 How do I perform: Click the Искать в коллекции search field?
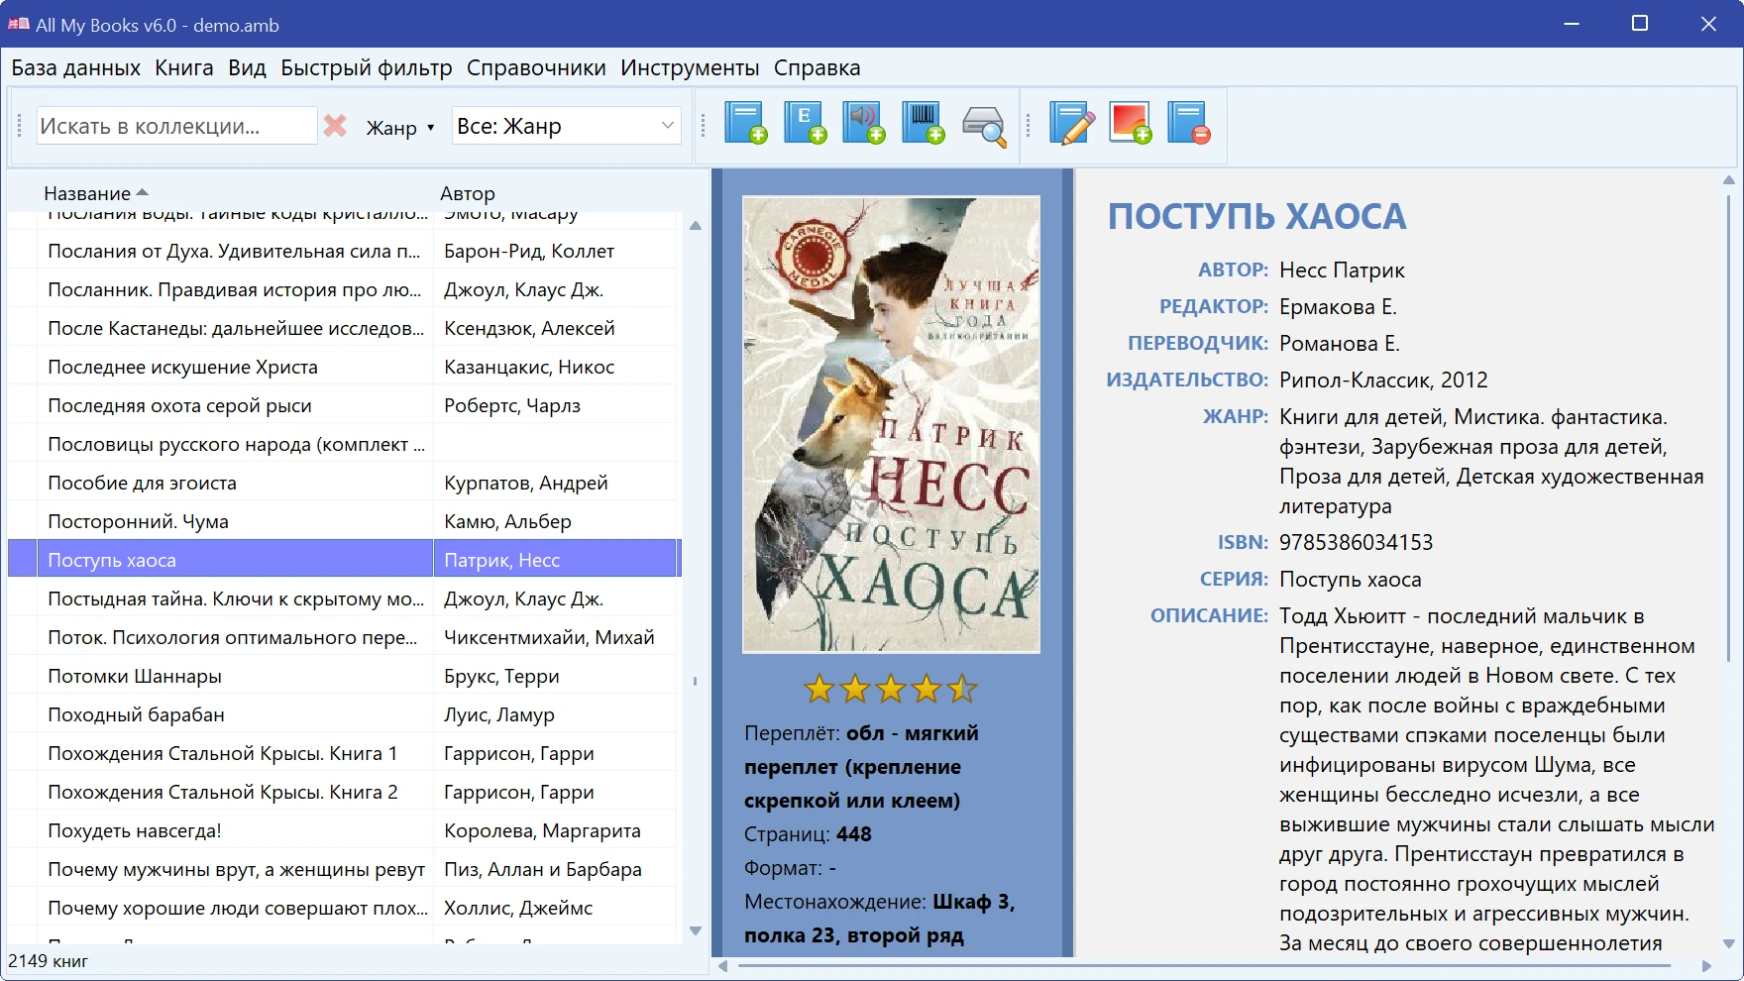(x=176, y=126)
